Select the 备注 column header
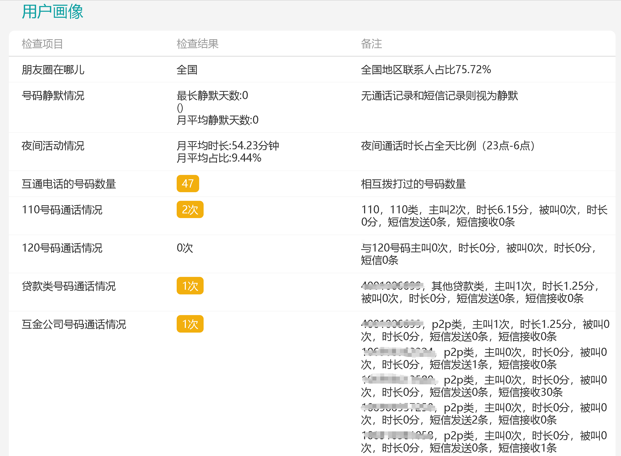 point(371,44)
